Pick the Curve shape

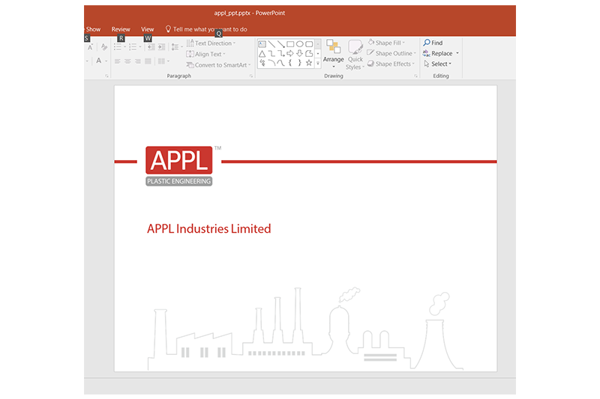click(280, 63)
